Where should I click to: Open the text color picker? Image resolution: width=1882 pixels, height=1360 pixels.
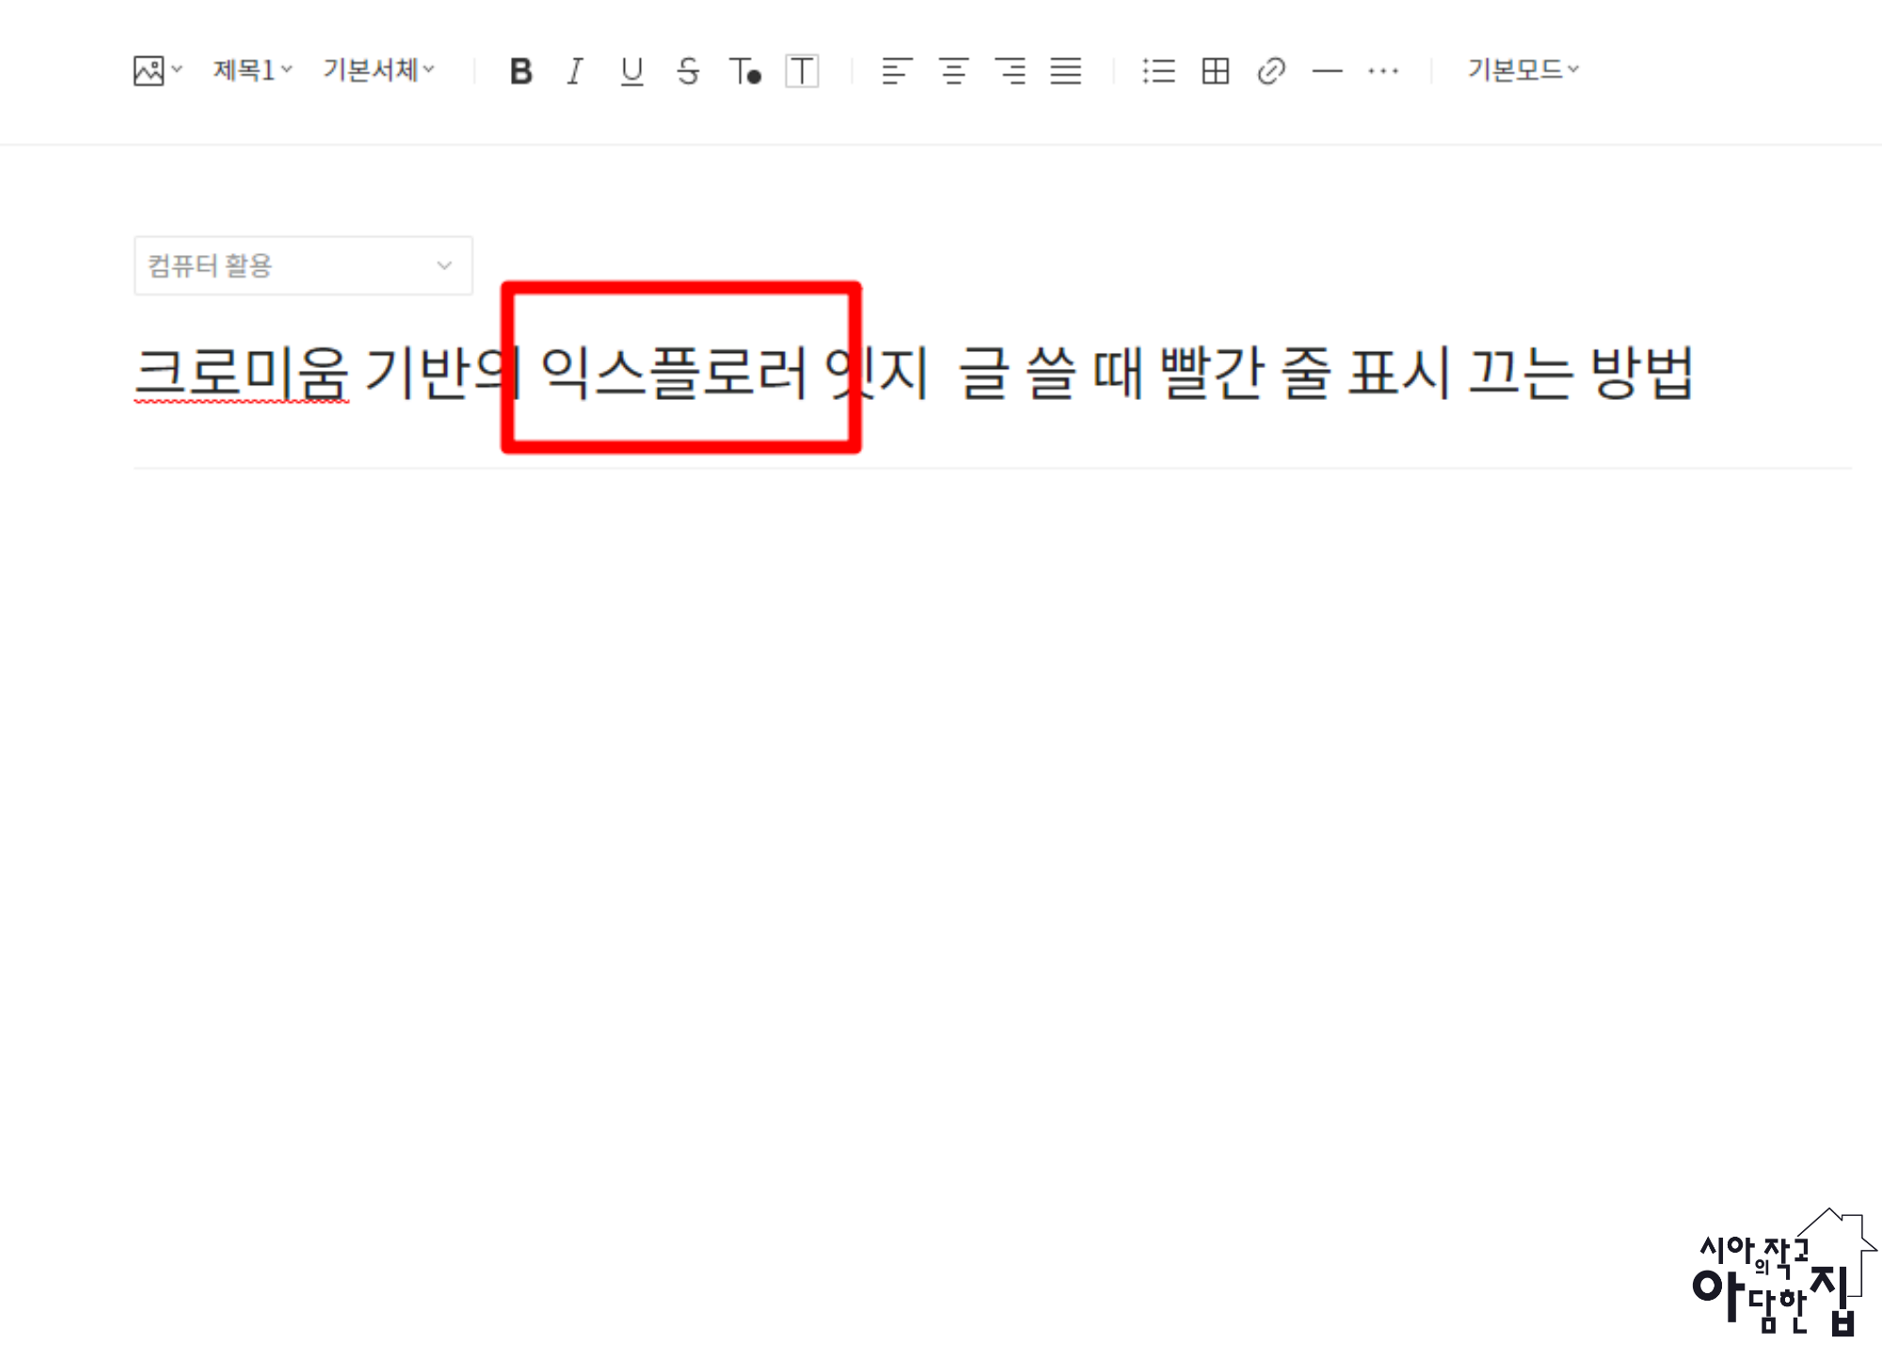(x=745, y=71)
